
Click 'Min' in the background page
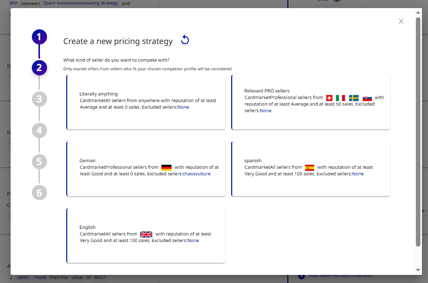click(x=13, y=3)
